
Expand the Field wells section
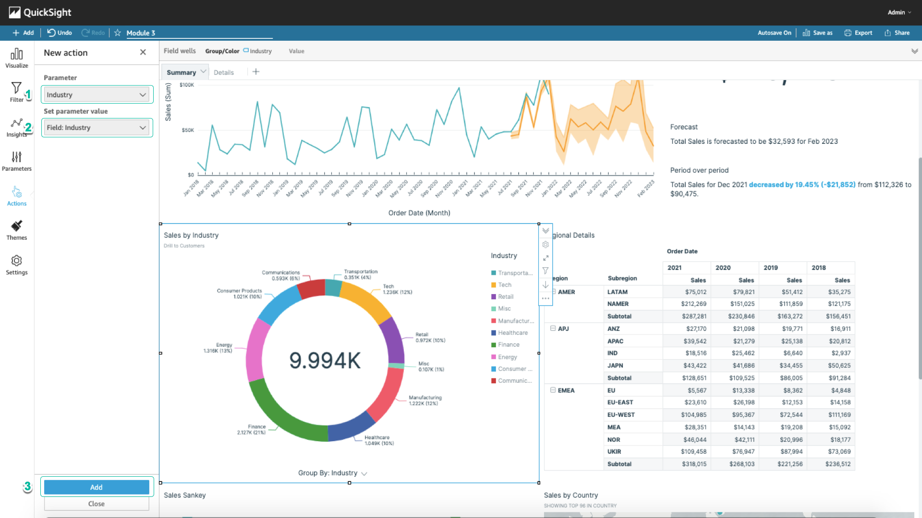(x=914, y=51)
